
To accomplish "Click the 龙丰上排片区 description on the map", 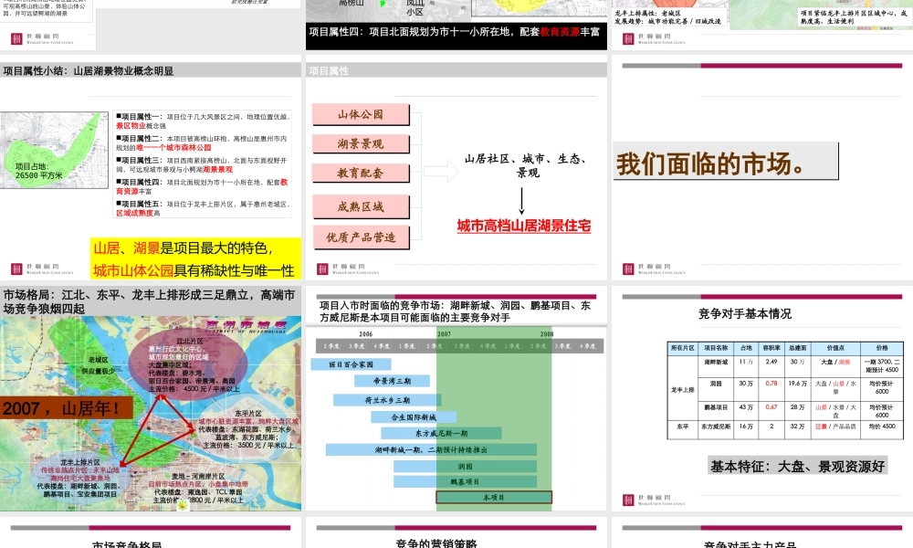I will pyautogui.click(x=80, y=478).
